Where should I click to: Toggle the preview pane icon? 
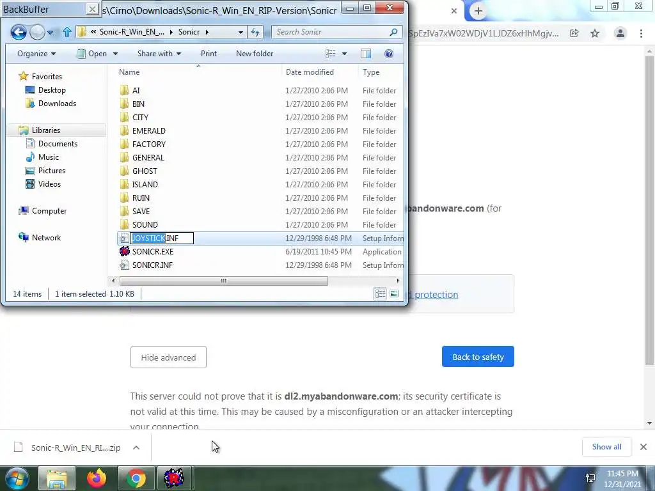coord(366,54)
